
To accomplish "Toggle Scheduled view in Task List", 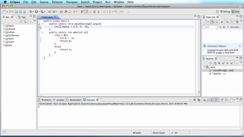I will tap(217, 22).
